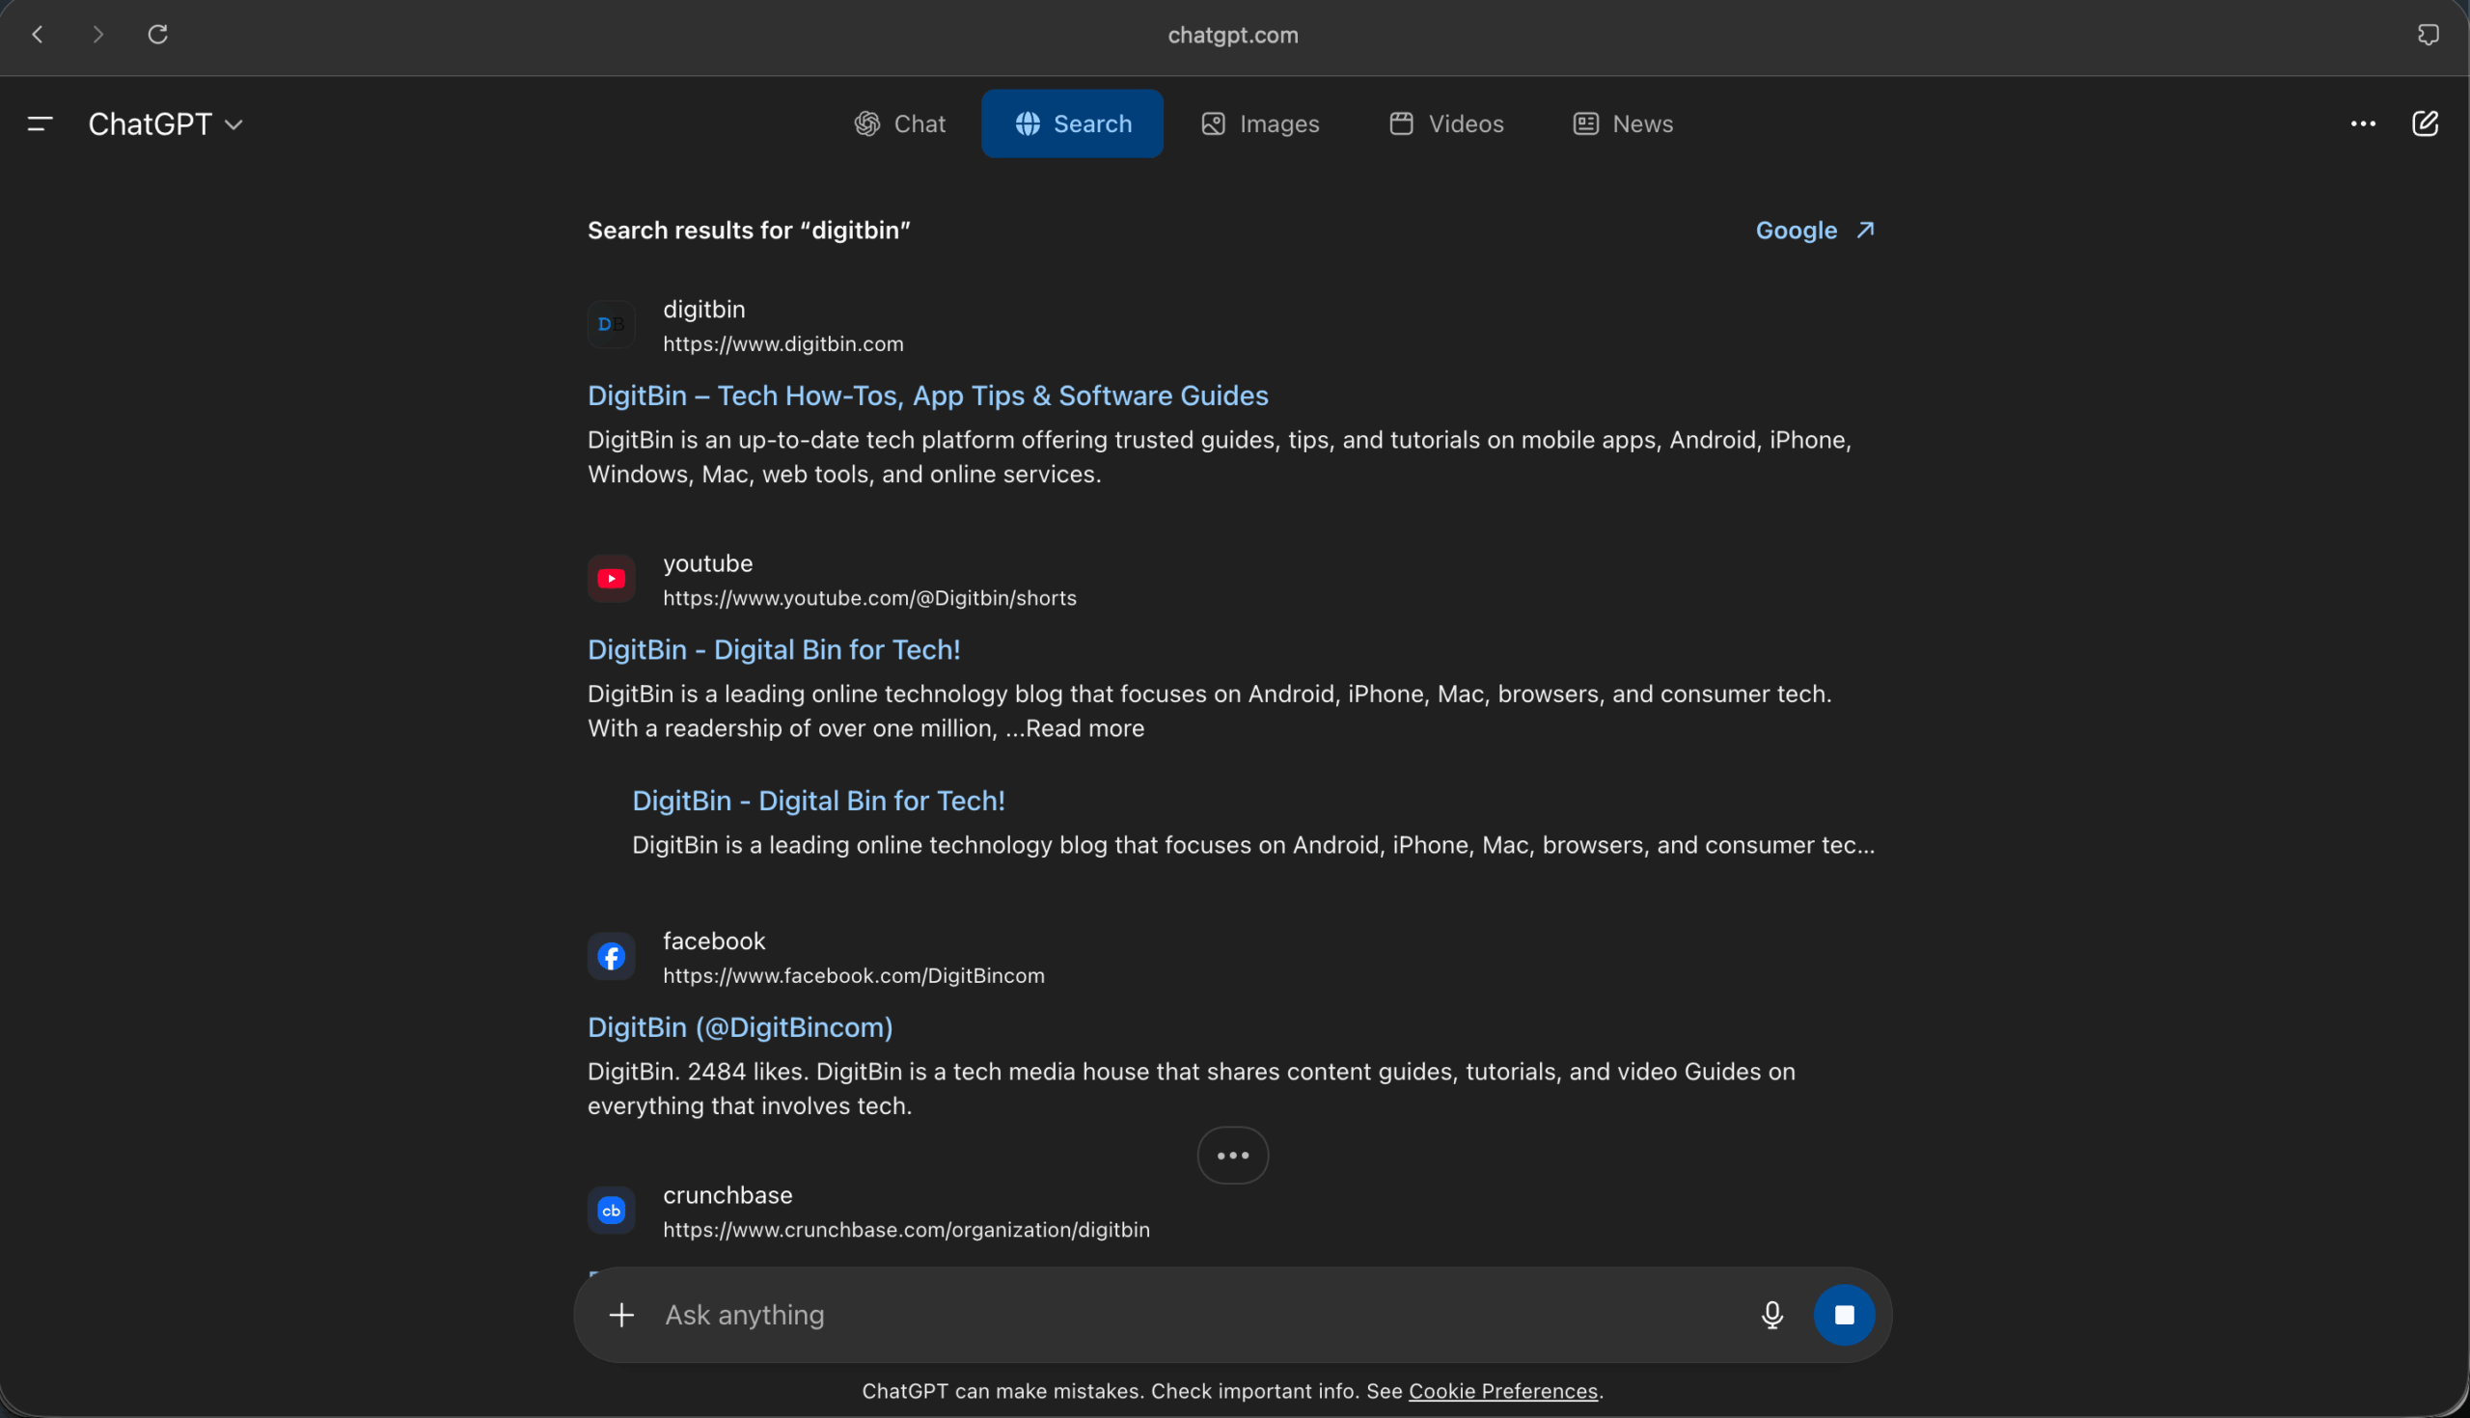Select the Chat tab
The height and width of the screenshot is (1418, 2470).
coord(900,123)
